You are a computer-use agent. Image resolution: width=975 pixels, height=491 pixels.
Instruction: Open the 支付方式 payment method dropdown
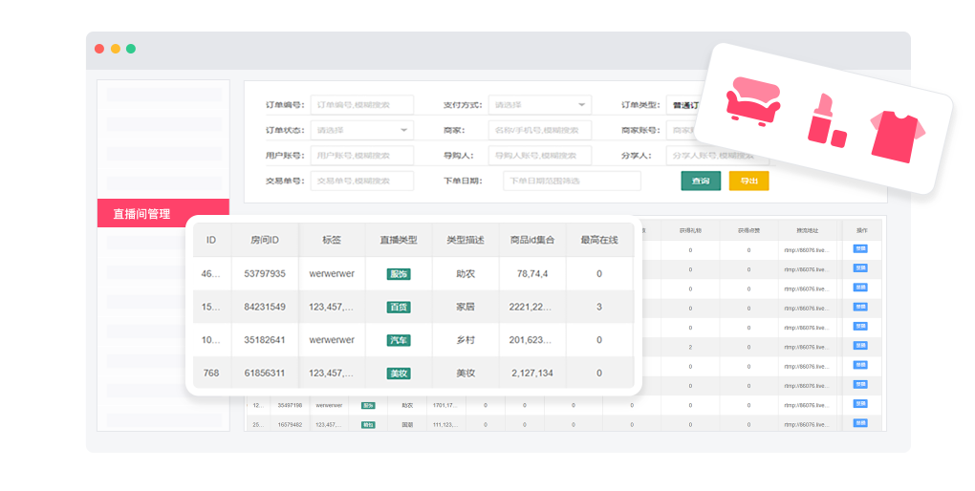coord(539,105)
